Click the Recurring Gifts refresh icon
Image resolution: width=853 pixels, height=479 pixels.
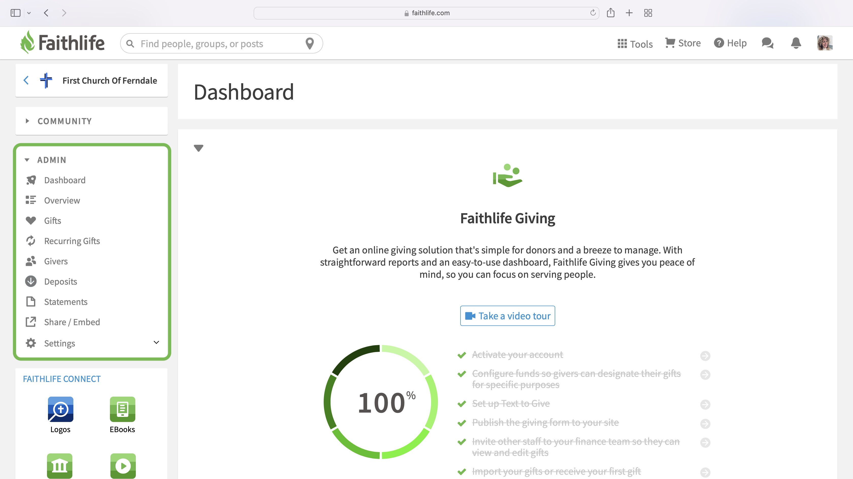click(x=31, y=241)
